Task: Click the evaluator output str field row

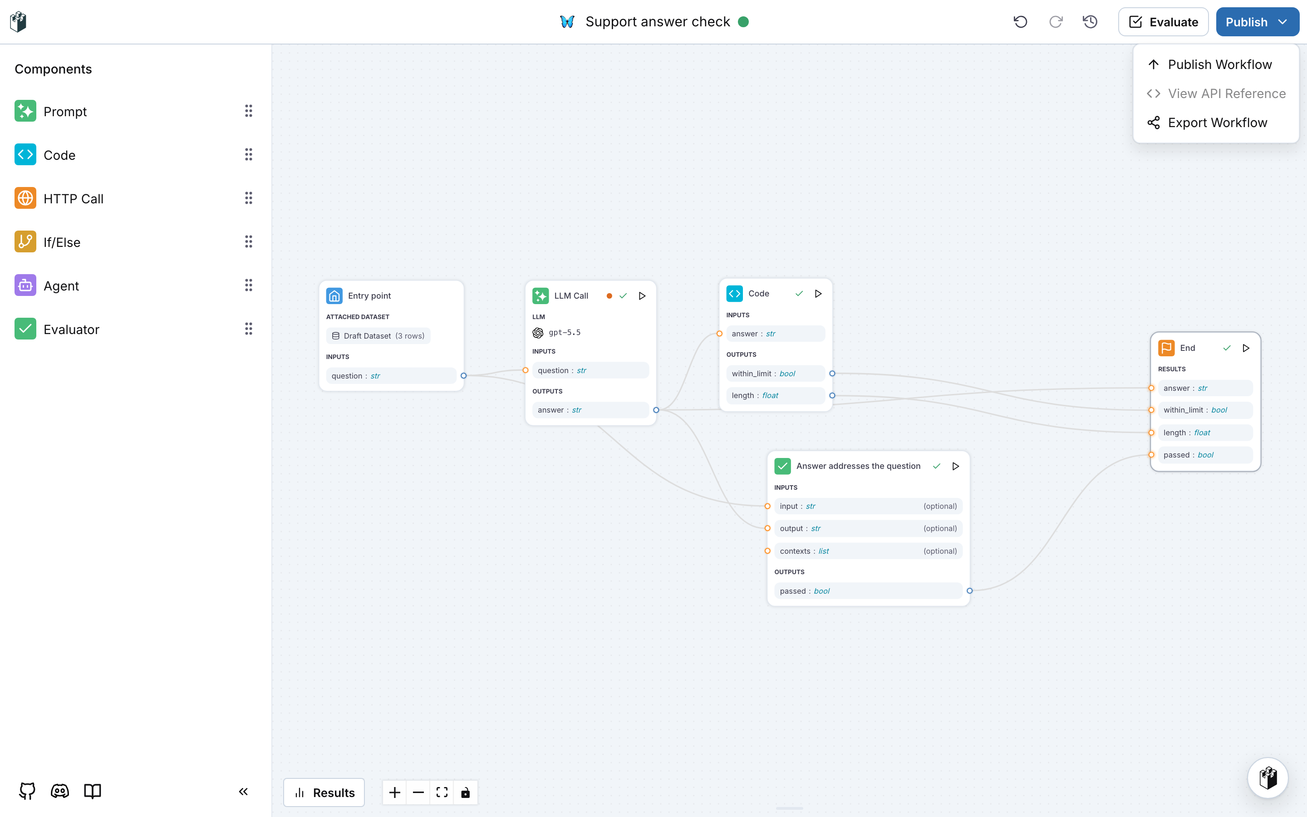Action: coord(869,528)
